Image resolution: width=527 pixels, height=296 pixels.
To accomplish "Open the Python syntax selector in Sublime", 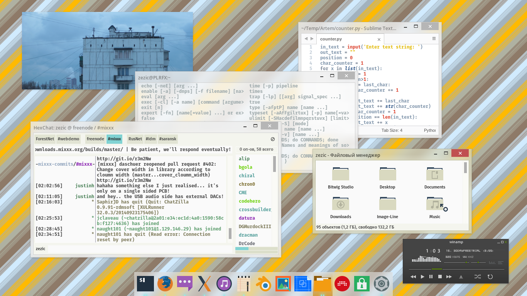I will point(430,130).
